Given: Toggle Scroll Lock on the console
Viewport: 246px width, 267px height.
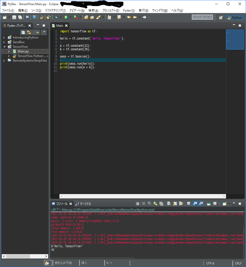Looking at the screenshot, I should click(175, 204).
